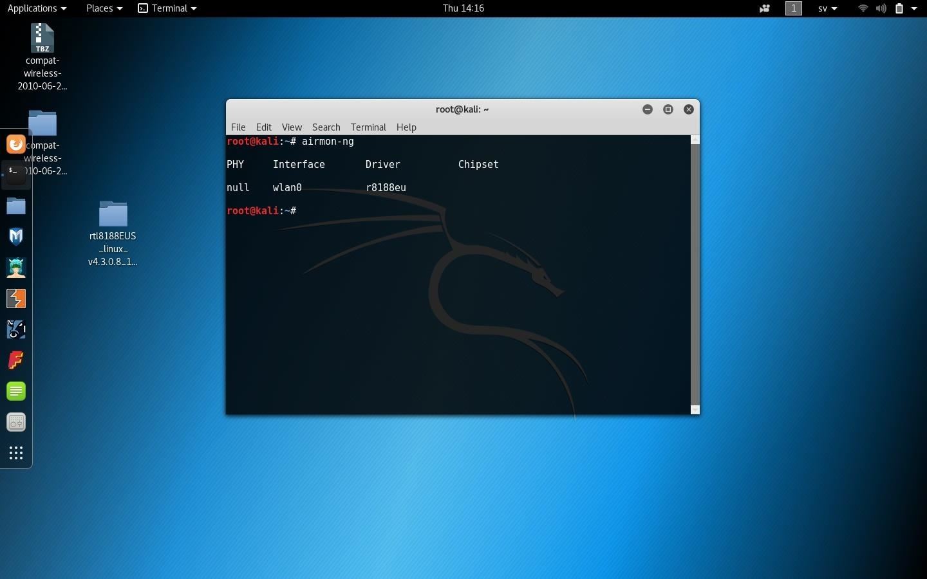Open the green notes app in dock

[16, 391]
